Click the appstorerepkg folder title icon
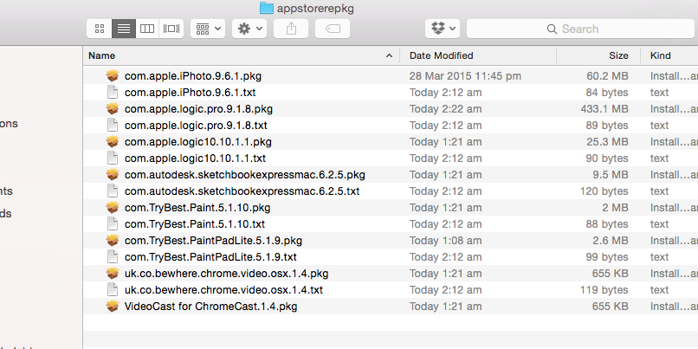The width and height of the screenshot is (698, 349). [266, 8]
